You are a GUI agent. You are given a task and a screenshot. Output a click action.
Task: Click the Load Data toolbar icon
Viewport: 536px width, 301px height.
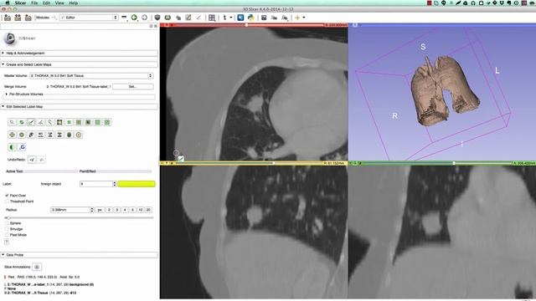click(x=8, y=18)
